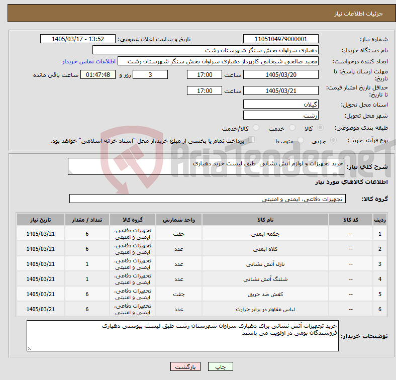
Task: Select the خدمت radio button
Action: (x=292, y=128)
